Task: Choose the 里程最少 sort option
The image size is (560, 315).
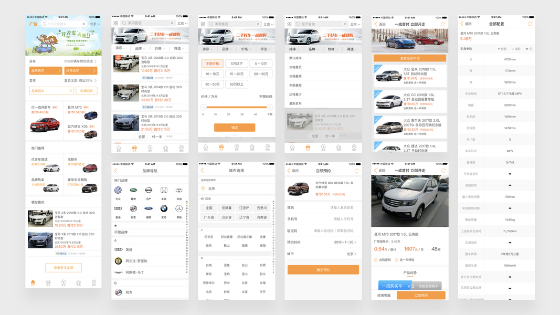Action: [x=323, y=94]
